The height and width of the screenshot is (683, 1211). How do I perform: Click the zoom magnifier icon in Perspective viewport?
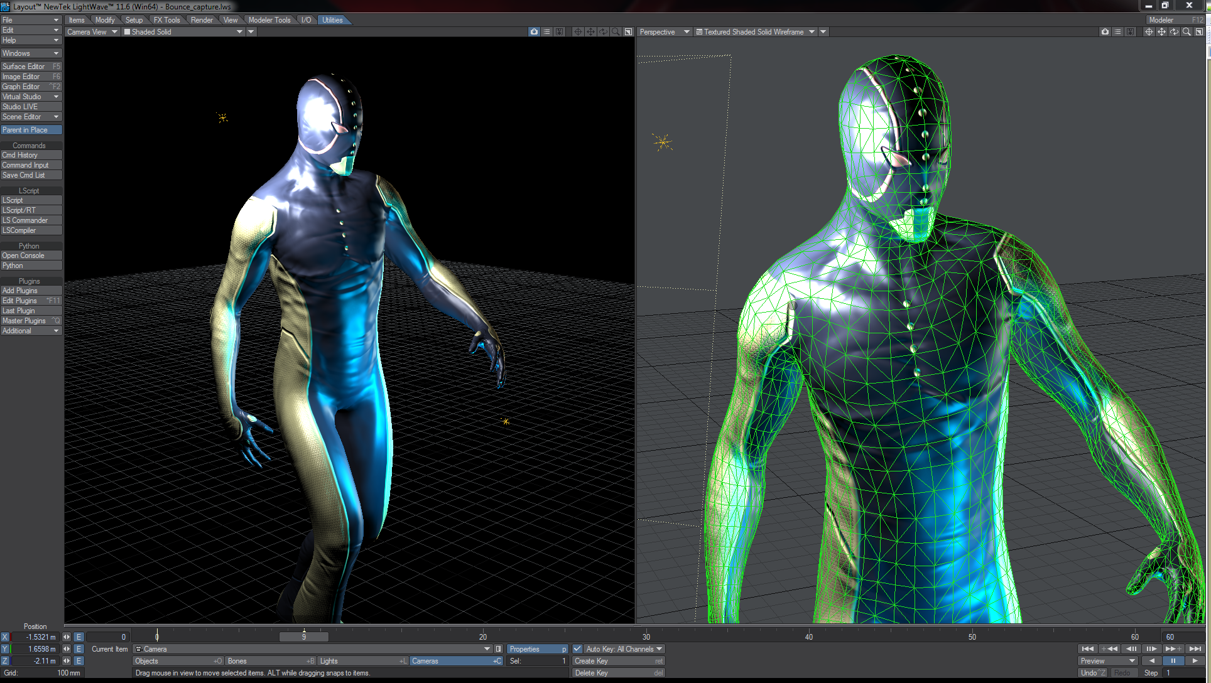click(x=1187, y=32)
